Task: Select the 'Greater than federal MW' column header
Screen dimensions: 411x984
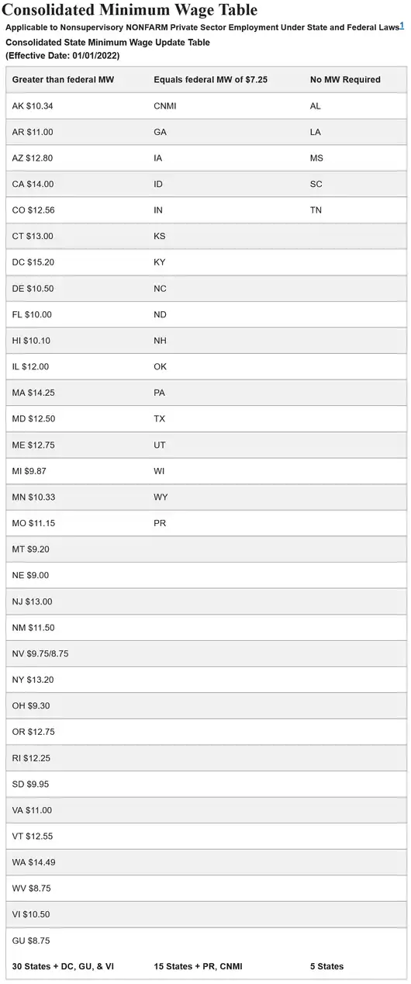Action: [x=64, y=80]
